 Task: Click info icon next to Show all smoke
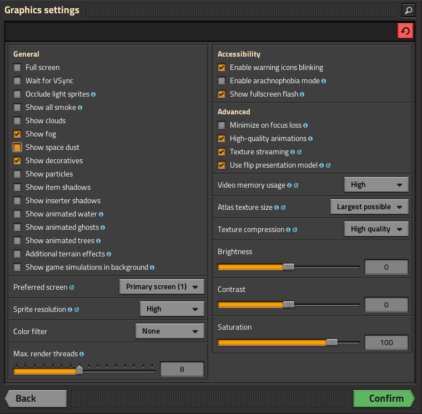click(x=80, y=108)
